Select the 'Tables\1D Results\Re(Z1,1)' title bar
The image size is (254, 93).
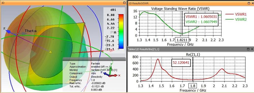click(191, 49)
